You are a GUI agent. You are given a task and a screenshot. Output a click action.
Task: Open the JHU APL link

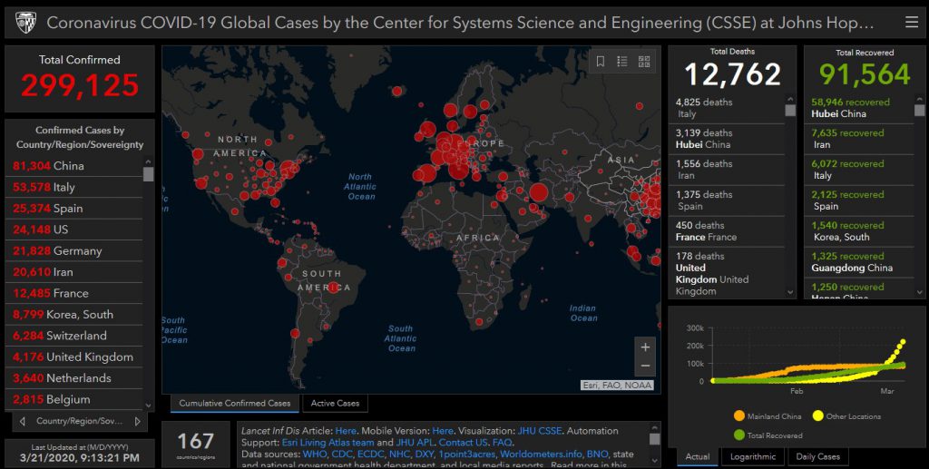click(414, 443)
